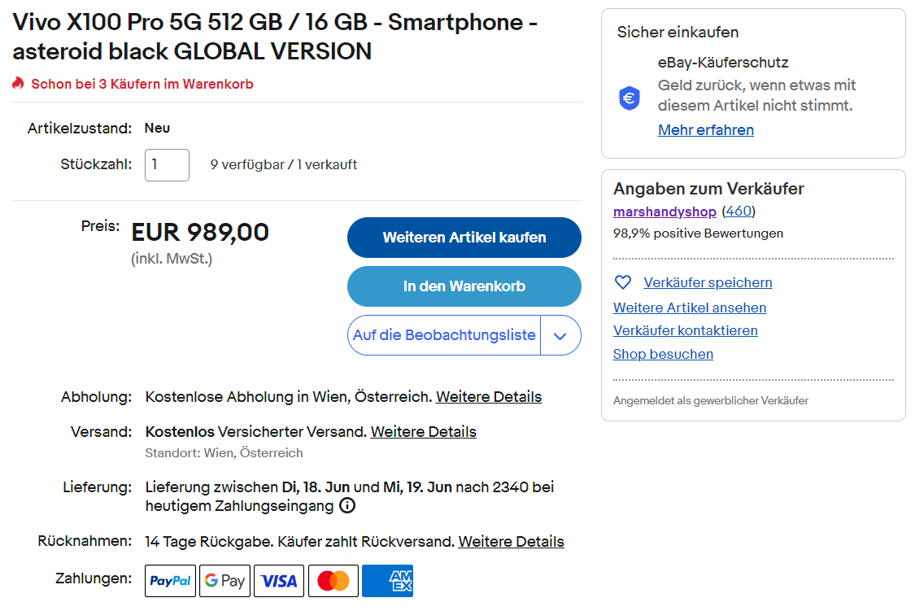The height and width of the screenshot is (611, 915).
Task: Click the Mastercard payment icon
Action: [333, 581]
